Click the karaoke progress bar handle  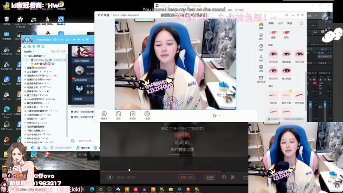(x=129, y=170)
